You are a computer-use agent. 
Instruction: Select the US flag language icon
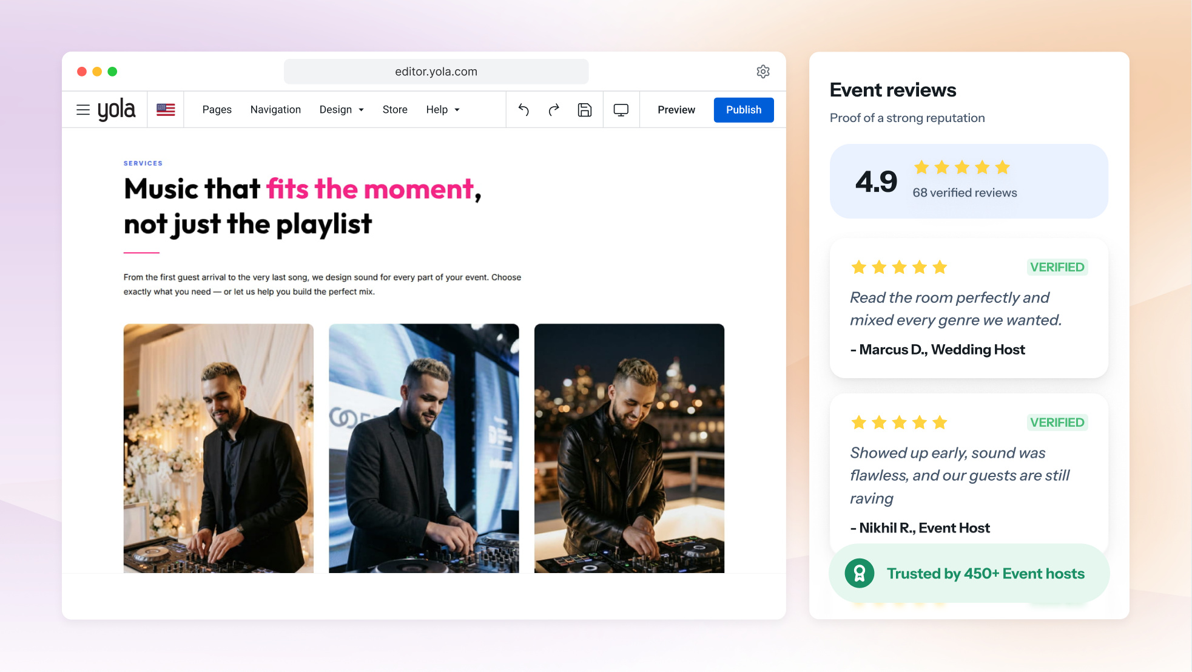tap(166, 110)
